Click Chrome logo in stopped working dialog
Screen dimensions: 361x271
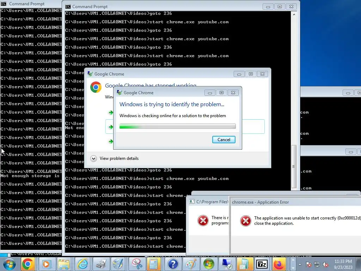[x=96, y=88]
